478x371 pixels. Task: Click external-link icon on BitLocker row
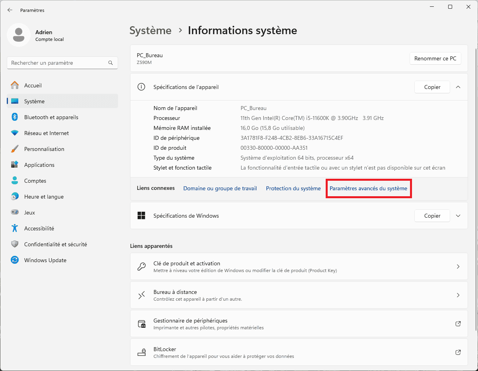coord(458,352)
